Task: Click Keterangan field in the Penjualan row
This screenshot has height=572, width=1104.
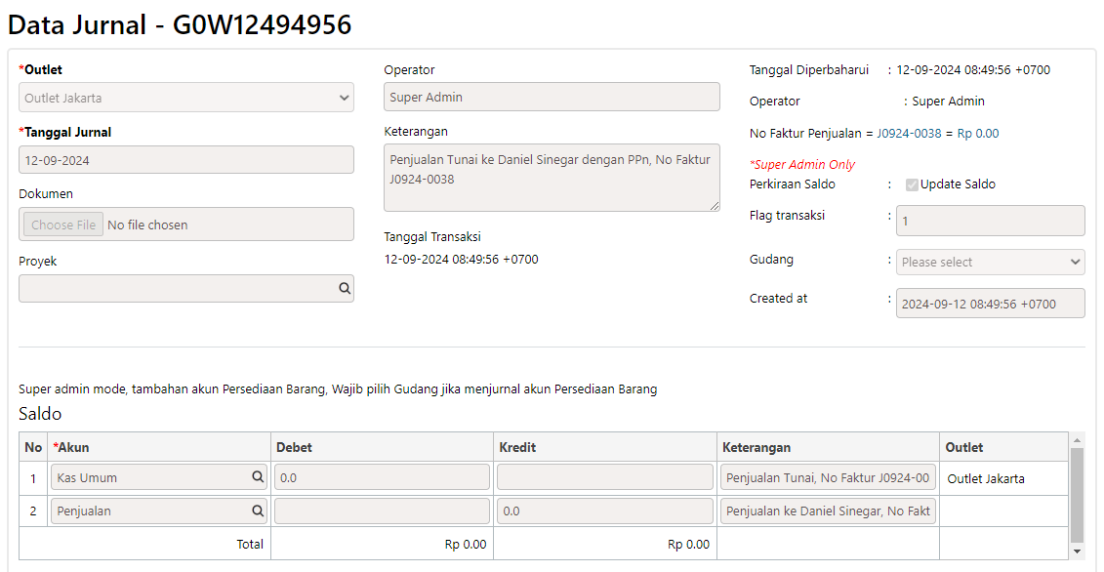Action: [828, 511]
